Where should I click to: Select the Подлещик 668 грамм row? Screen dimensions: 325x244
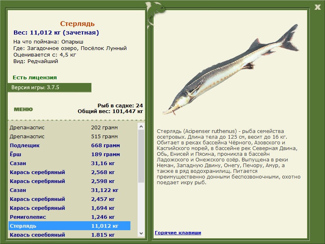[69, 145]
